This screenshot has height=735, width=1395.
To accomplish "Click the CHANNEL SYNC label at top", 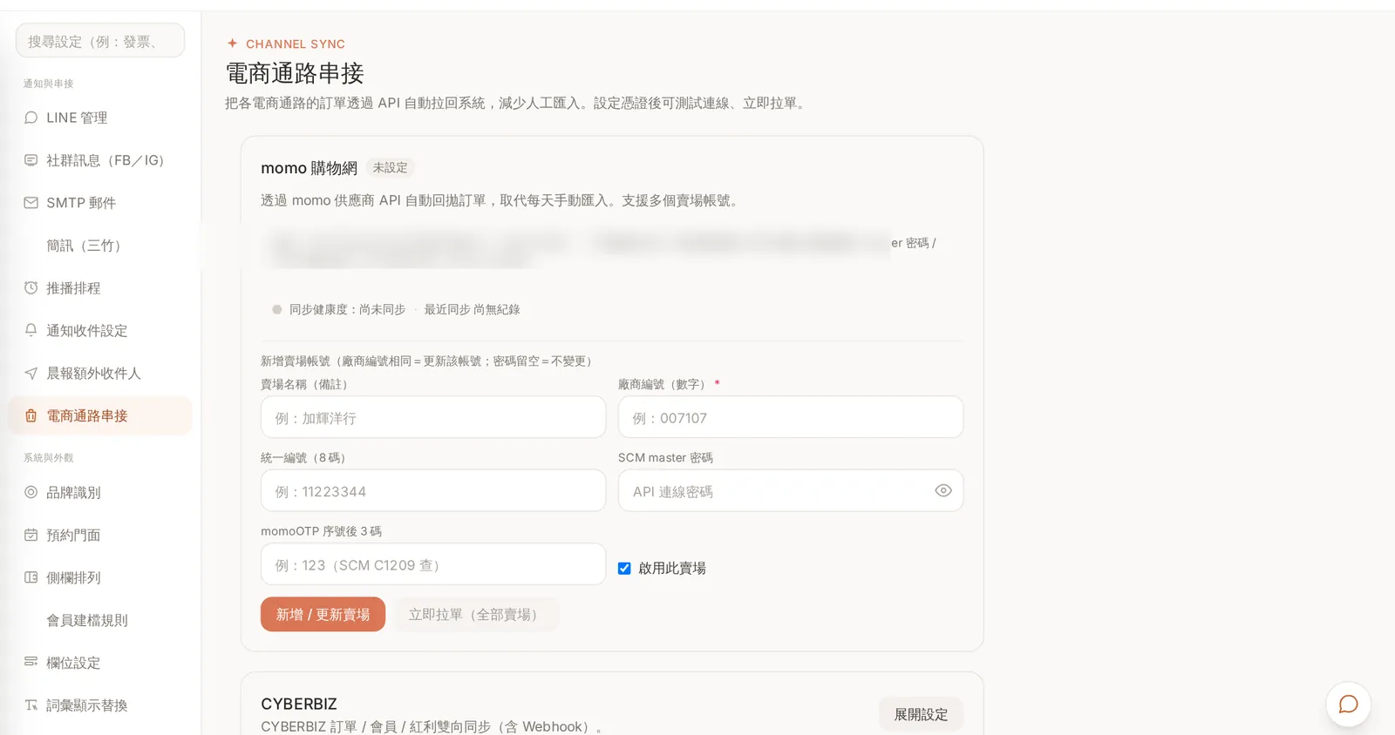I will click(296, 44).
